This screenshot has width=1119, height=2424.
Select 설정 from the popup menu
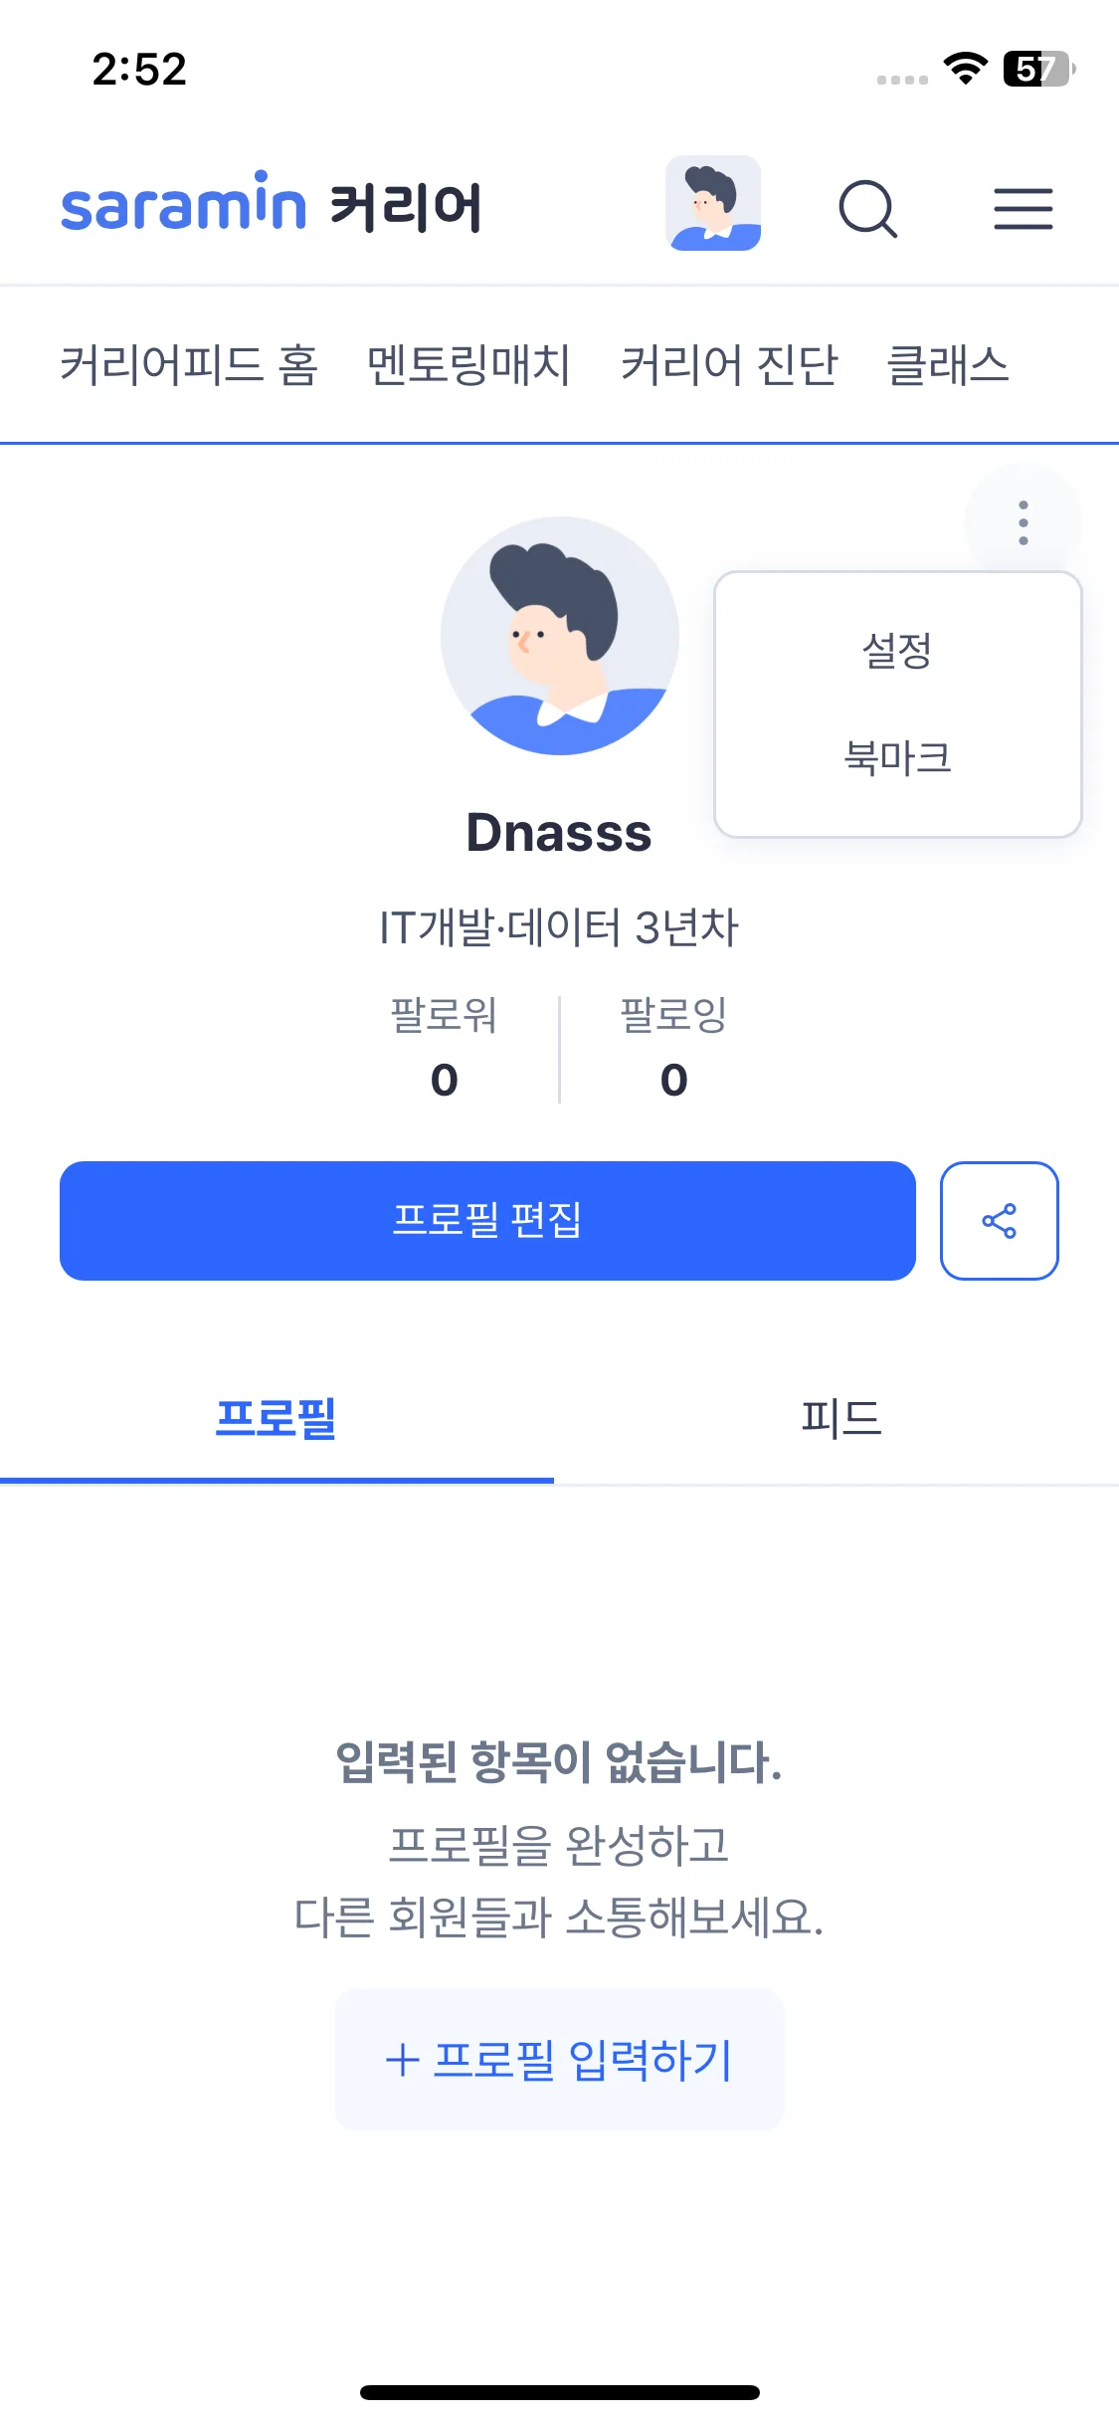[x=897, y=652]
